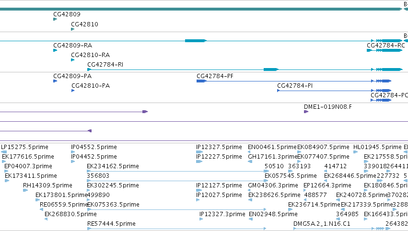
Task: Select the IP04452.5prime label
Action: (x=94, y=157)
